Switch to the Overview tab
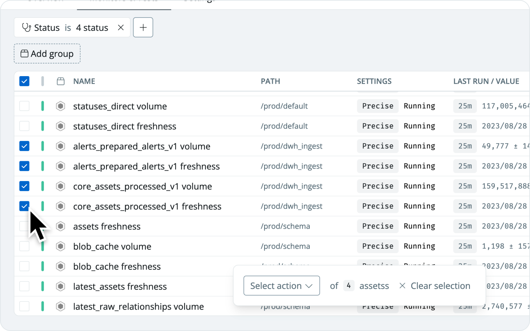Screen dimensions: 530x331 coord(45,2)
